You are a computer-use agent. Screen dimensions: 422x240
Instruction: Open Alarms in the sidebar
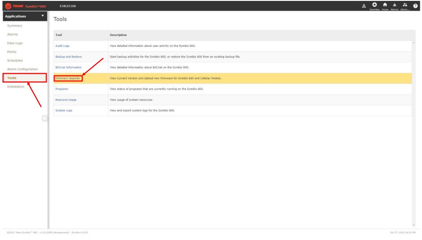pos(13,34)
